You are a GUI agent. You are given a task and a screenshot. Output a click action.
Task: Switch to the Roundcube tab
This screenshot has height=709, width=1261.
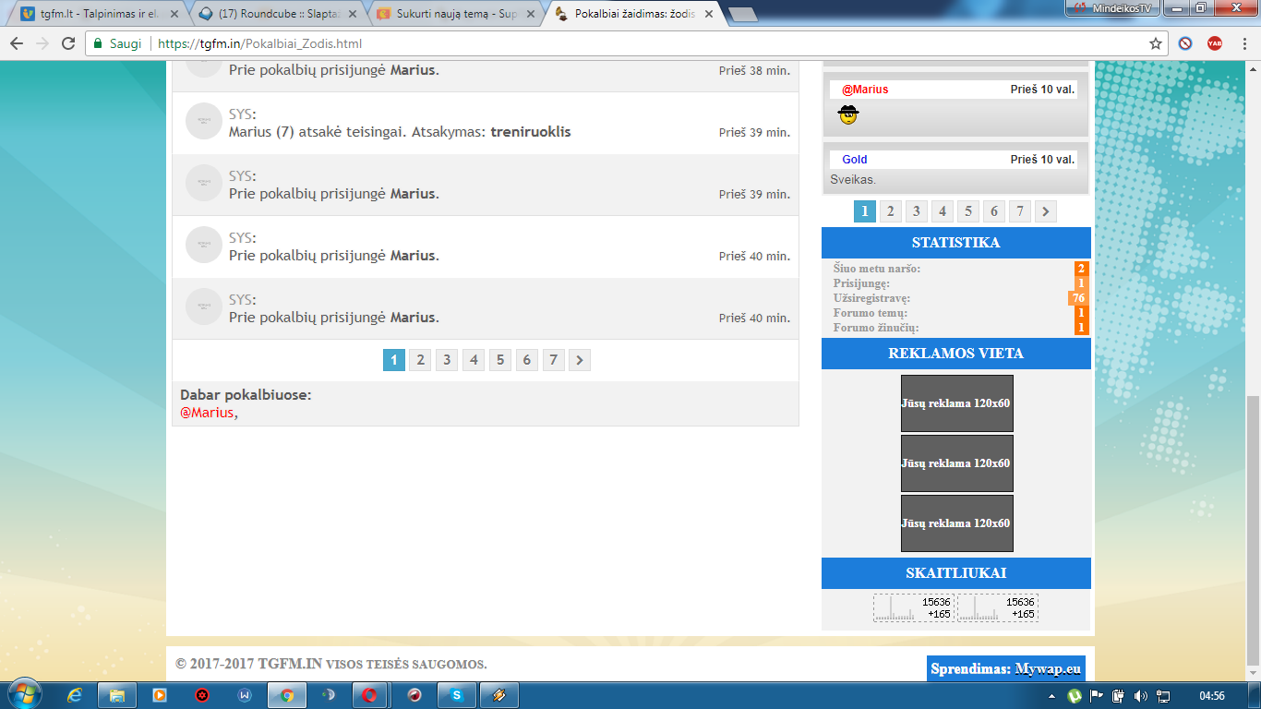280,14
